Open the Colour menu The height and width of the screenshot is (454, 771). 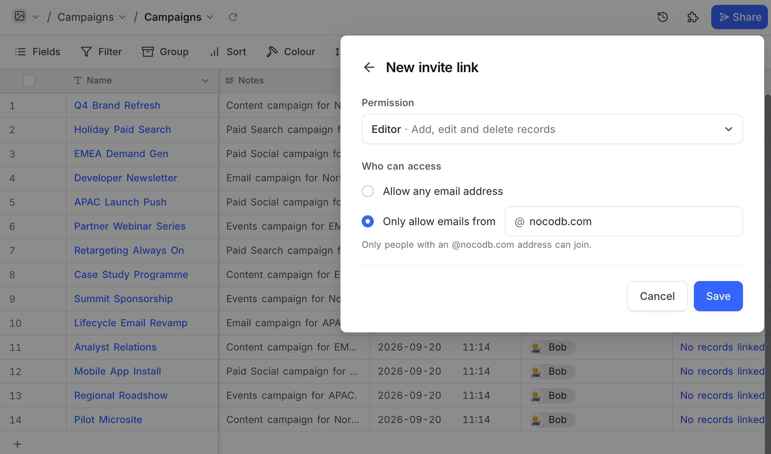[291, 52]
